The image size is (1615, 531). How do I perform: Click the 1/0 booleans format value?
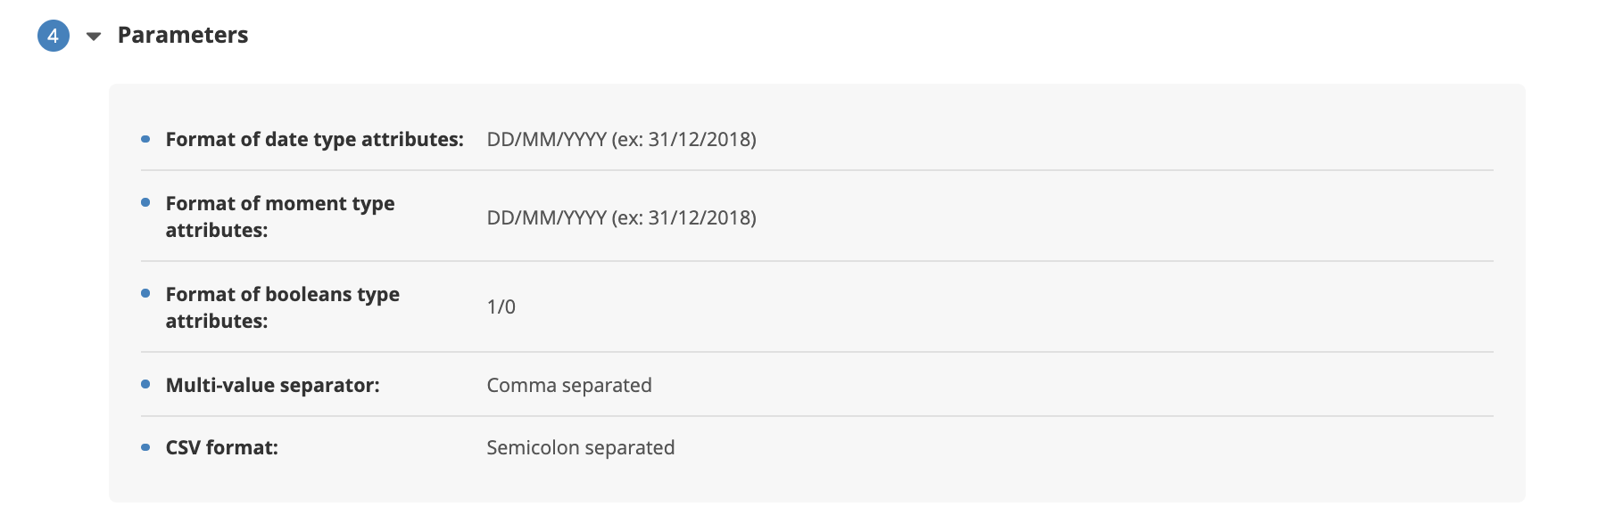click(501, 306)
